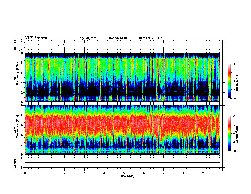Click the ch.1 spectrogram color scale bar
Image resolution: width=251 pixels, height=194 pixels.
tap(229, 81)
